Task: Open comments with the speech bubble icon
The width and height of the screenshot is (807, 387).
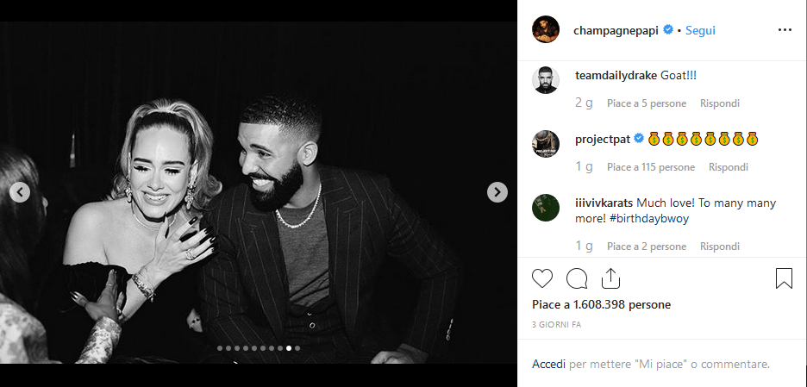Action: [x=577, y=278]
